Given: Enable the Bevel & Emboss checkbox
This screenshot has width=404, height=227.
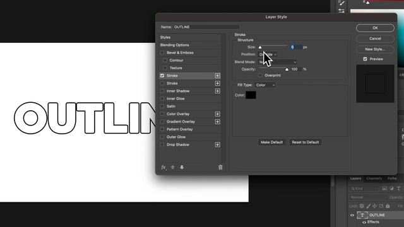Looking at the screenshot, I should pyautogui.click(x=162, y=53).
